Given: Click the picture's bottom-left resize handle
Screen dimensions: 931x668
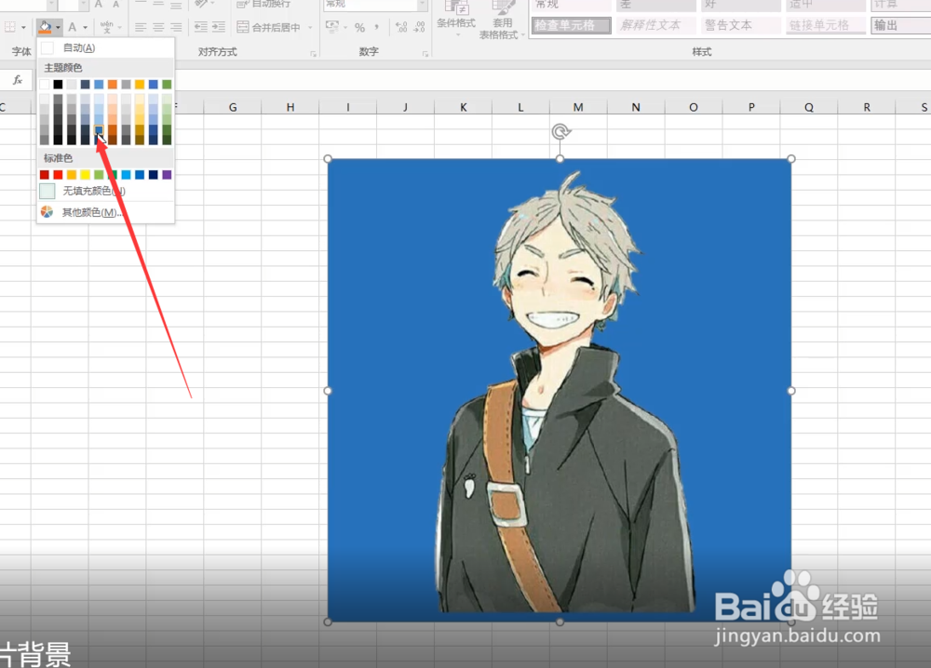Looking at the screenshot, I should click(328, 621).
